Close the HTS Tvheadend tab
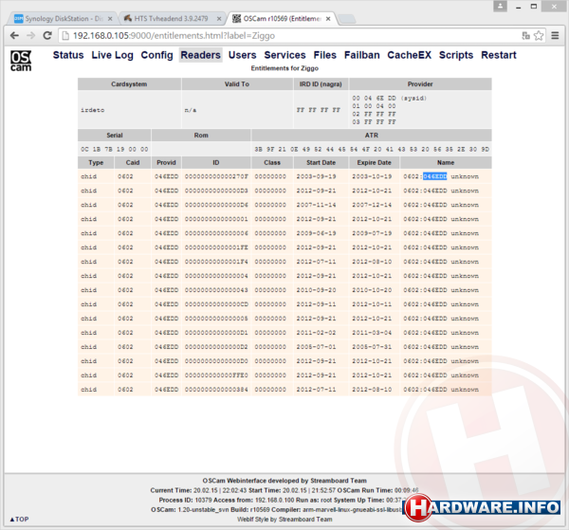Viewport: 569px width, 530px height. tap(219, 19)
